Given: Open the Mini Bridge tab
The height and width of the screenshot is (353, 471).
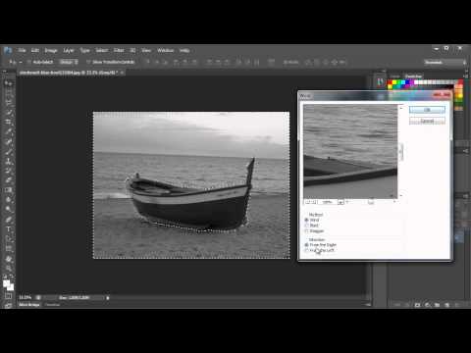Looking at the screenshot, I should coord(29,305).
